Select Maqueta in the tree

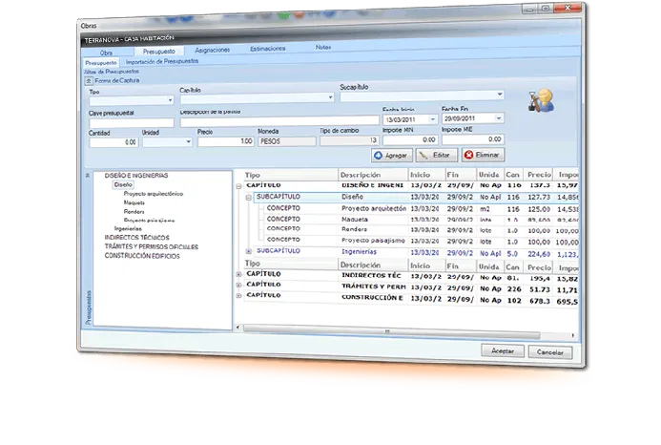[x=134, y=202]
